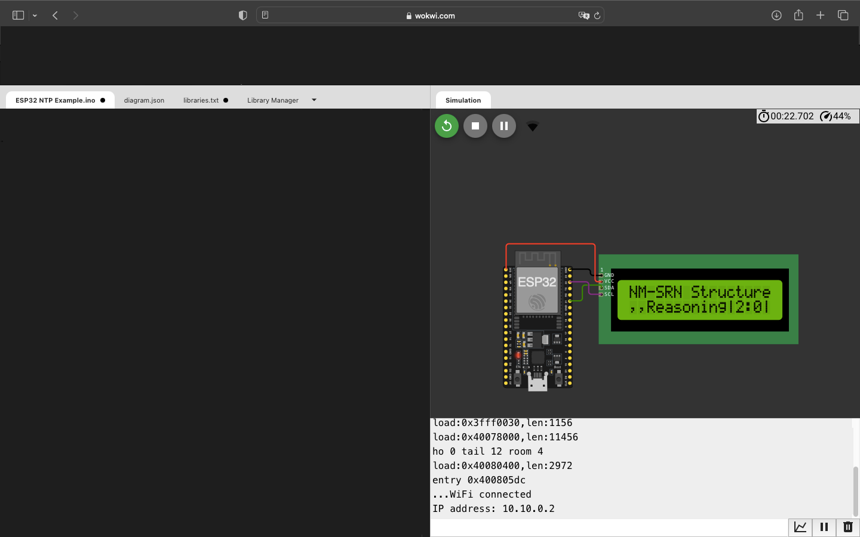Open the ESP32 NTP Example.ino tab
Screen dimensions: 860x537
tap(56, 100)
